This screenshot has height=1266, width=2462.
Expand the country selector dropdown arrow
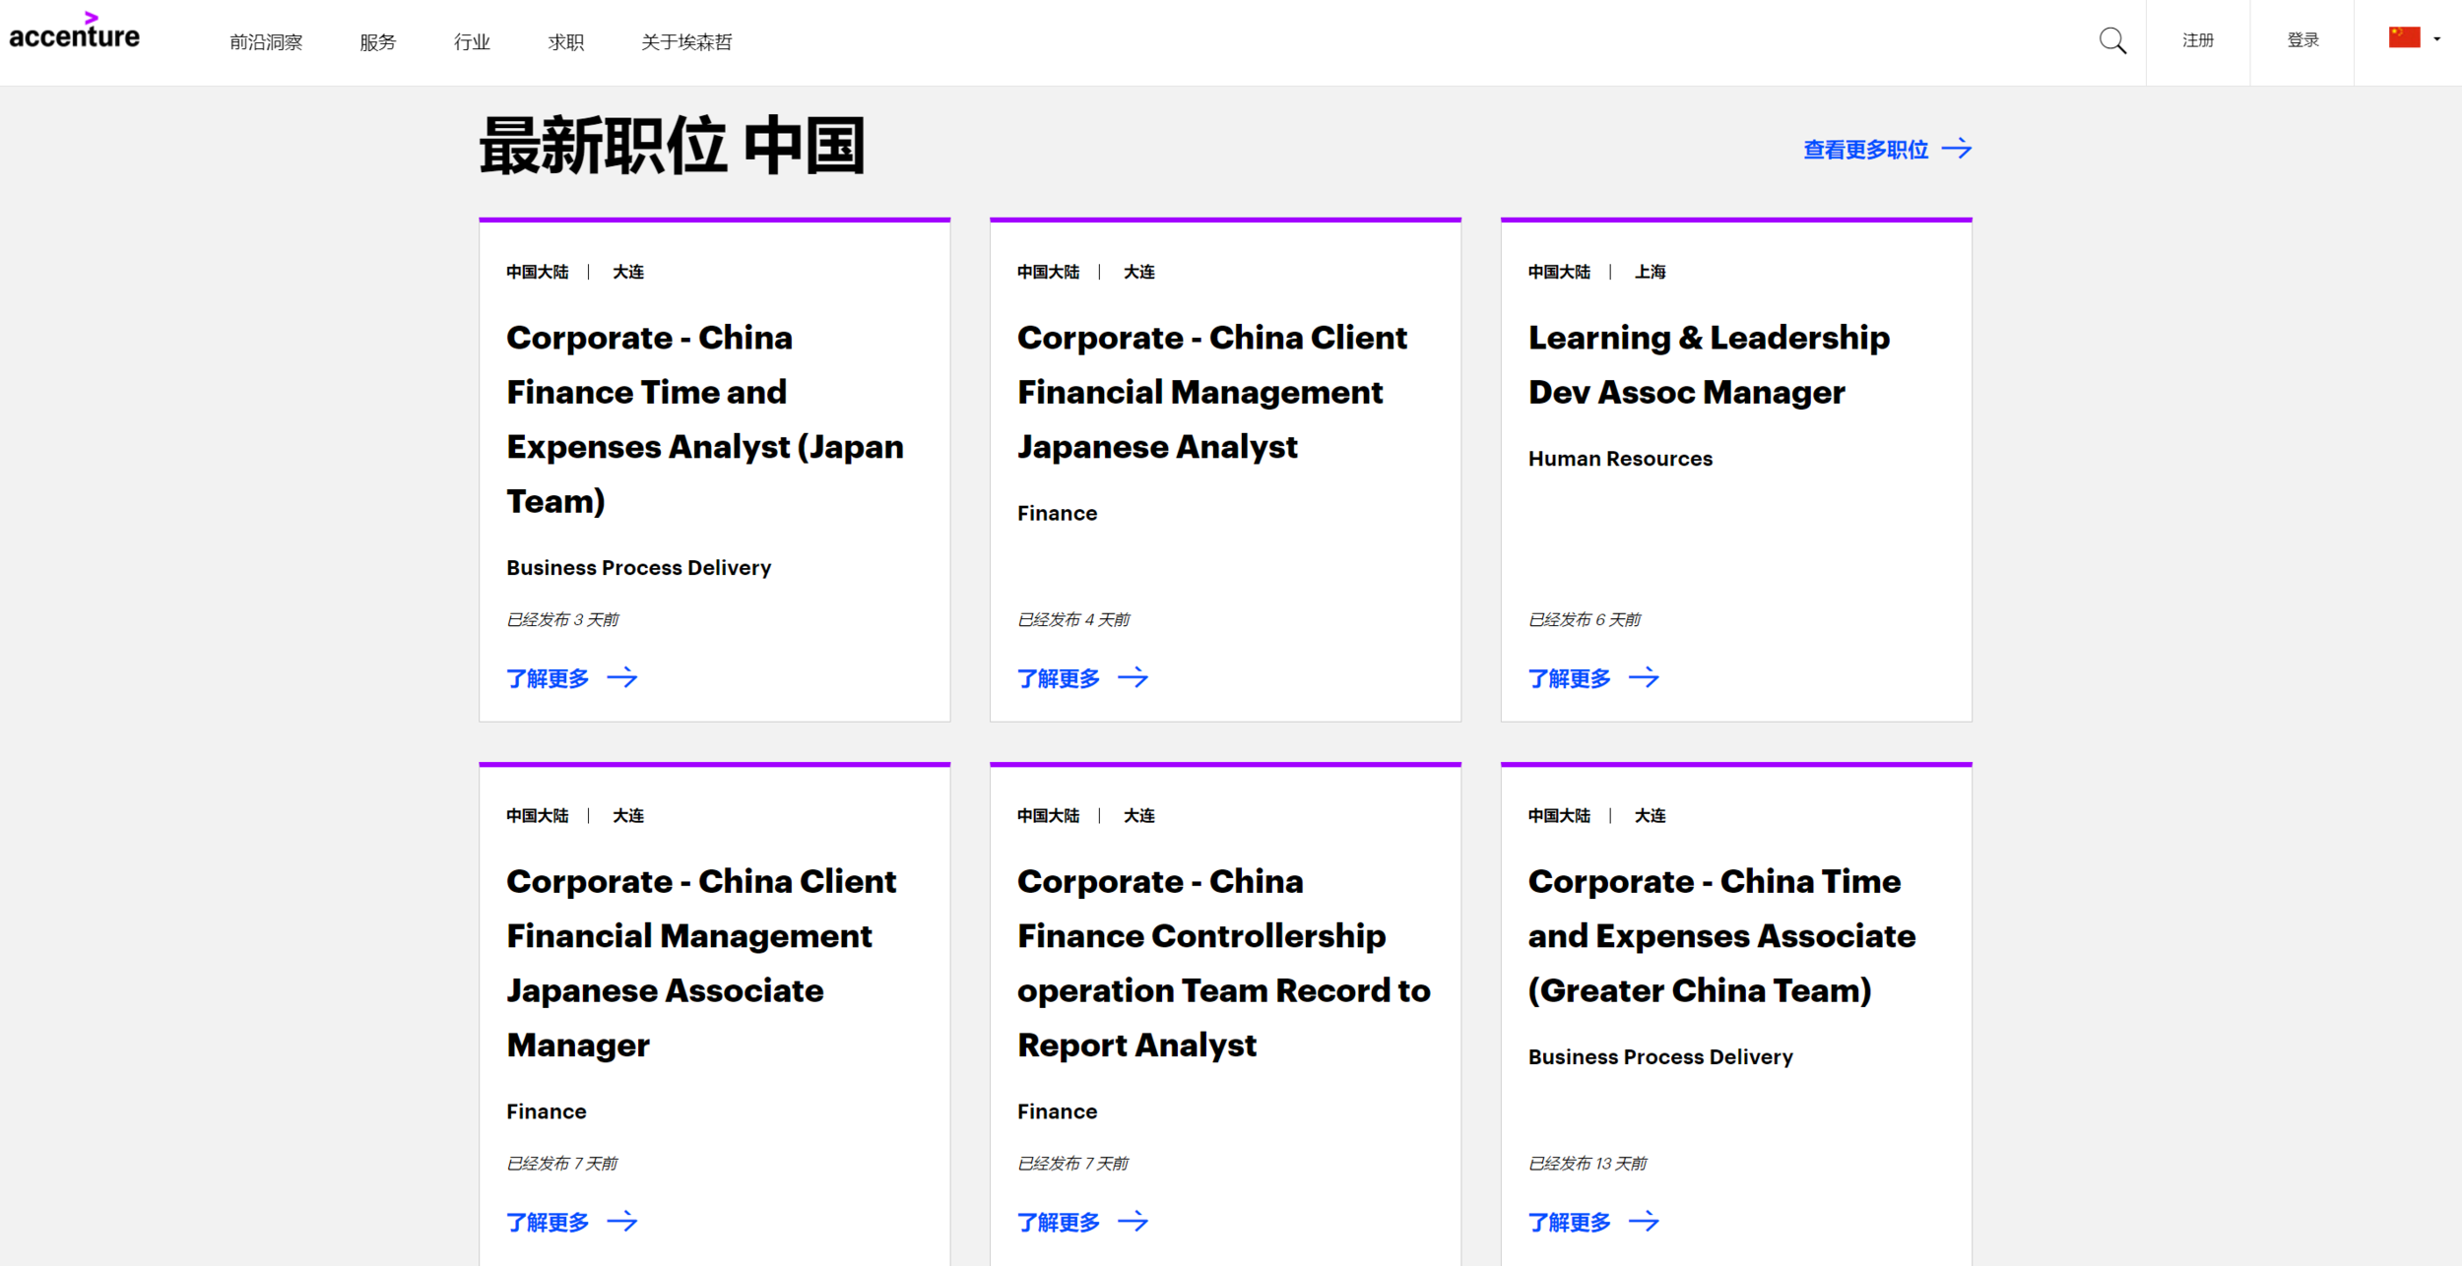(x=2437, y=39)
